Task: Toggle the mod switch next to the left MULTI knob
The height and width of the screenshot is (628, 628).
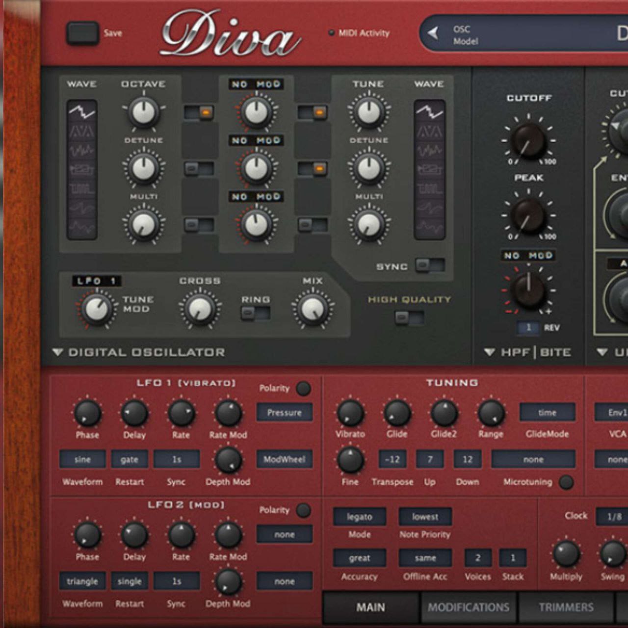Action: (199, 225)
